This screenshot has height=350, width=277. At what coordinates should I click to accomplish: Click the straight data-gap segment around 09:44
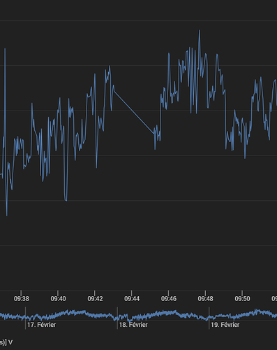tap(134, 112)
